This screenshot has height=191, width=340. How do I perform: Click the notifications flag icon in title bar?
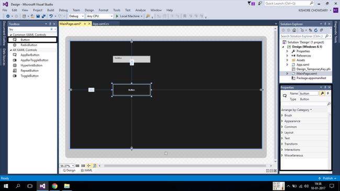click(251, 4)
